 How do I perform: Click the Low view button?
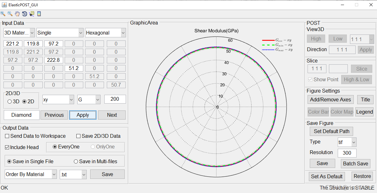click(338, 39)
